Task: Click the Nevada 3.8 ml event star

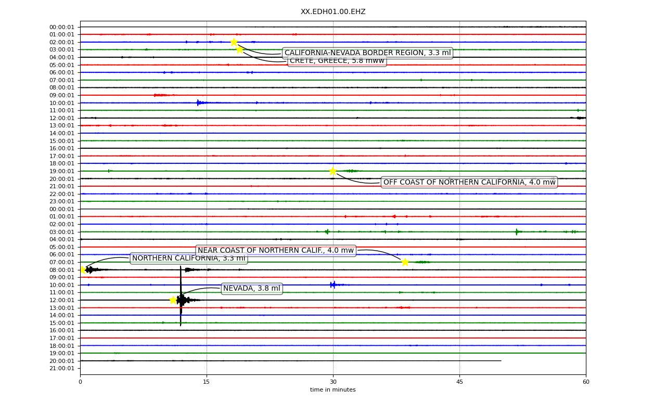Action: [173, 300]
